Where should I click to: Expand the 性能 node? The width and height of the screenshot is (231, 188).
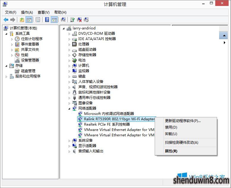pos(12,55)
